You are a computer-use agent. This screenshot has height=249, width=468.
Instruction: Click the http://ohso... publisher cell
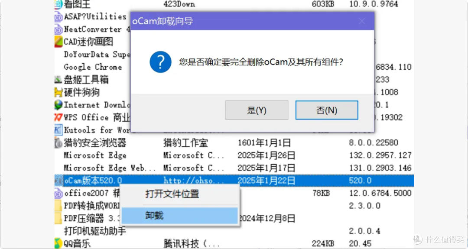click(x=194, y=181)
